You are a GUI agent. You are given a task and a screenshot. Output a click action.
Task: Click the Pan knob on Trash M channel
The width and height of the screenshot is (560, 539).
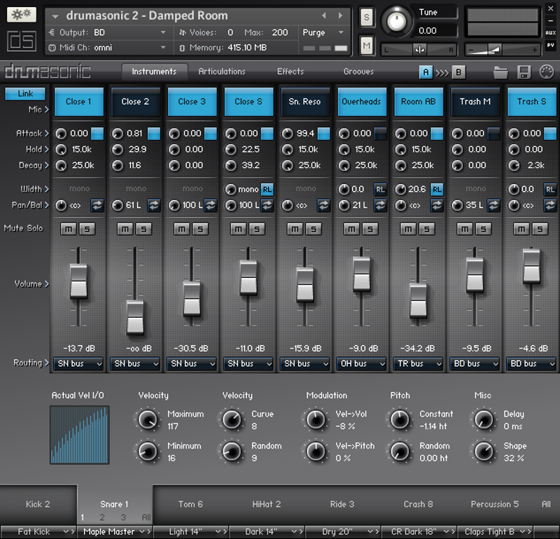[x=457, y=205]
